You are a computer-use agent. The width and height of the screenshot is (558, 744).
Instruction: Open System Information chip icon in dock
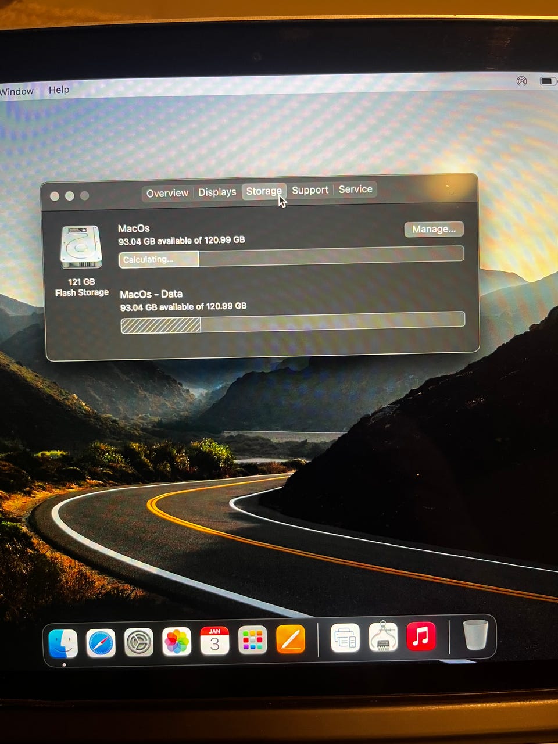tap(383, 637)
